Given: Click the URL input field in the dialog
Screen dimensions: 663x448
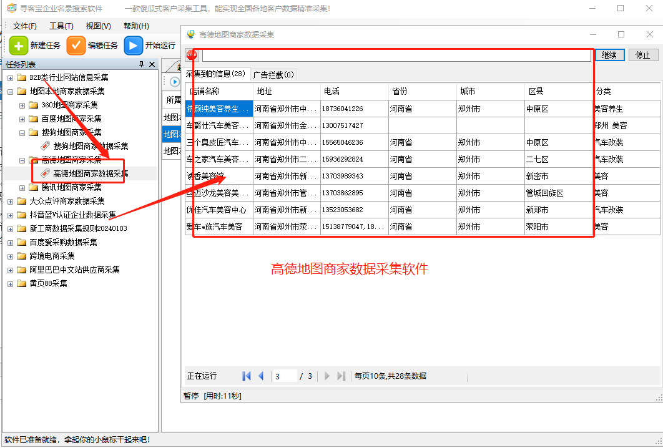Looking at the screenshot, I should [396, 56].
